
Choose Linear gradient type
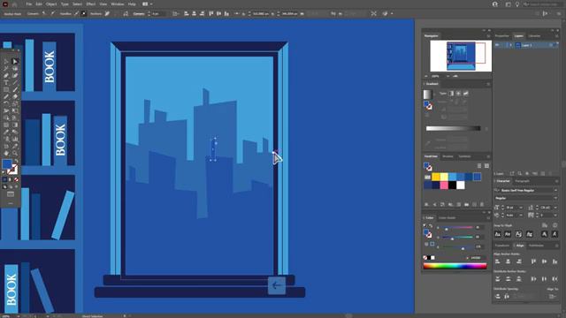(x=451, y=94)
